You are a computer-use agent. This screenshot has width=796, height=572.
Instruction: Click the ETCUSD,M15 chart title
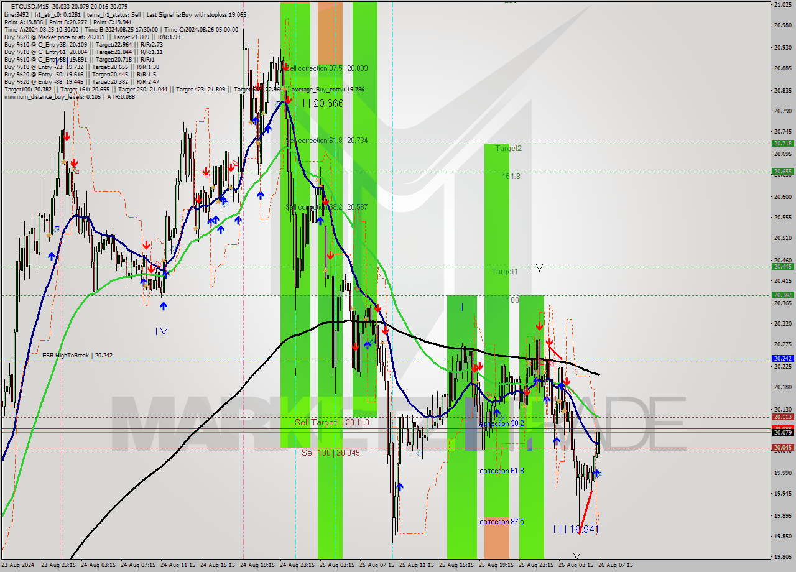(31, 7)
